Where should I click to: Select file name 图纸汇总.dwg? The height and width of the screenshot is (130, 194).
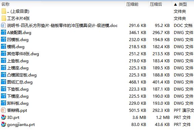click(x=20, y=82)
